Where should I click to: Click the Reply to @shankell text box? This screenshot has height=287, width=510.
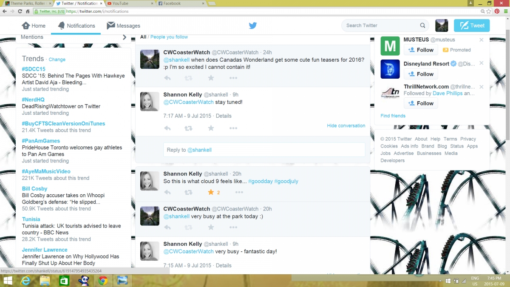(x=264, y=150)
